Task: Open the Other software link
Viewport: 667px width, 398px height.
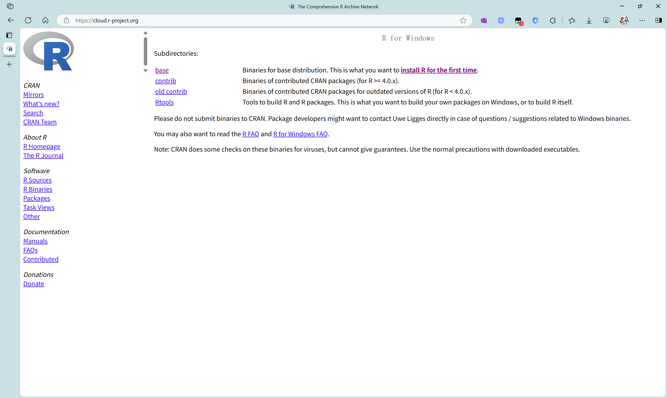Action: coord(32,216)
